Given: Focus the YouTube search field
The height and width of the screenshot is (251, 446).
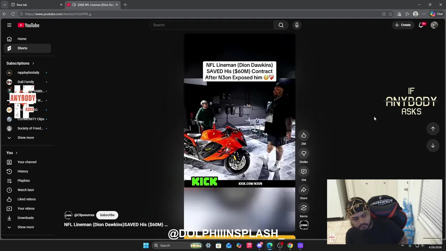Looking at the screenshot, I should [212, 25].
